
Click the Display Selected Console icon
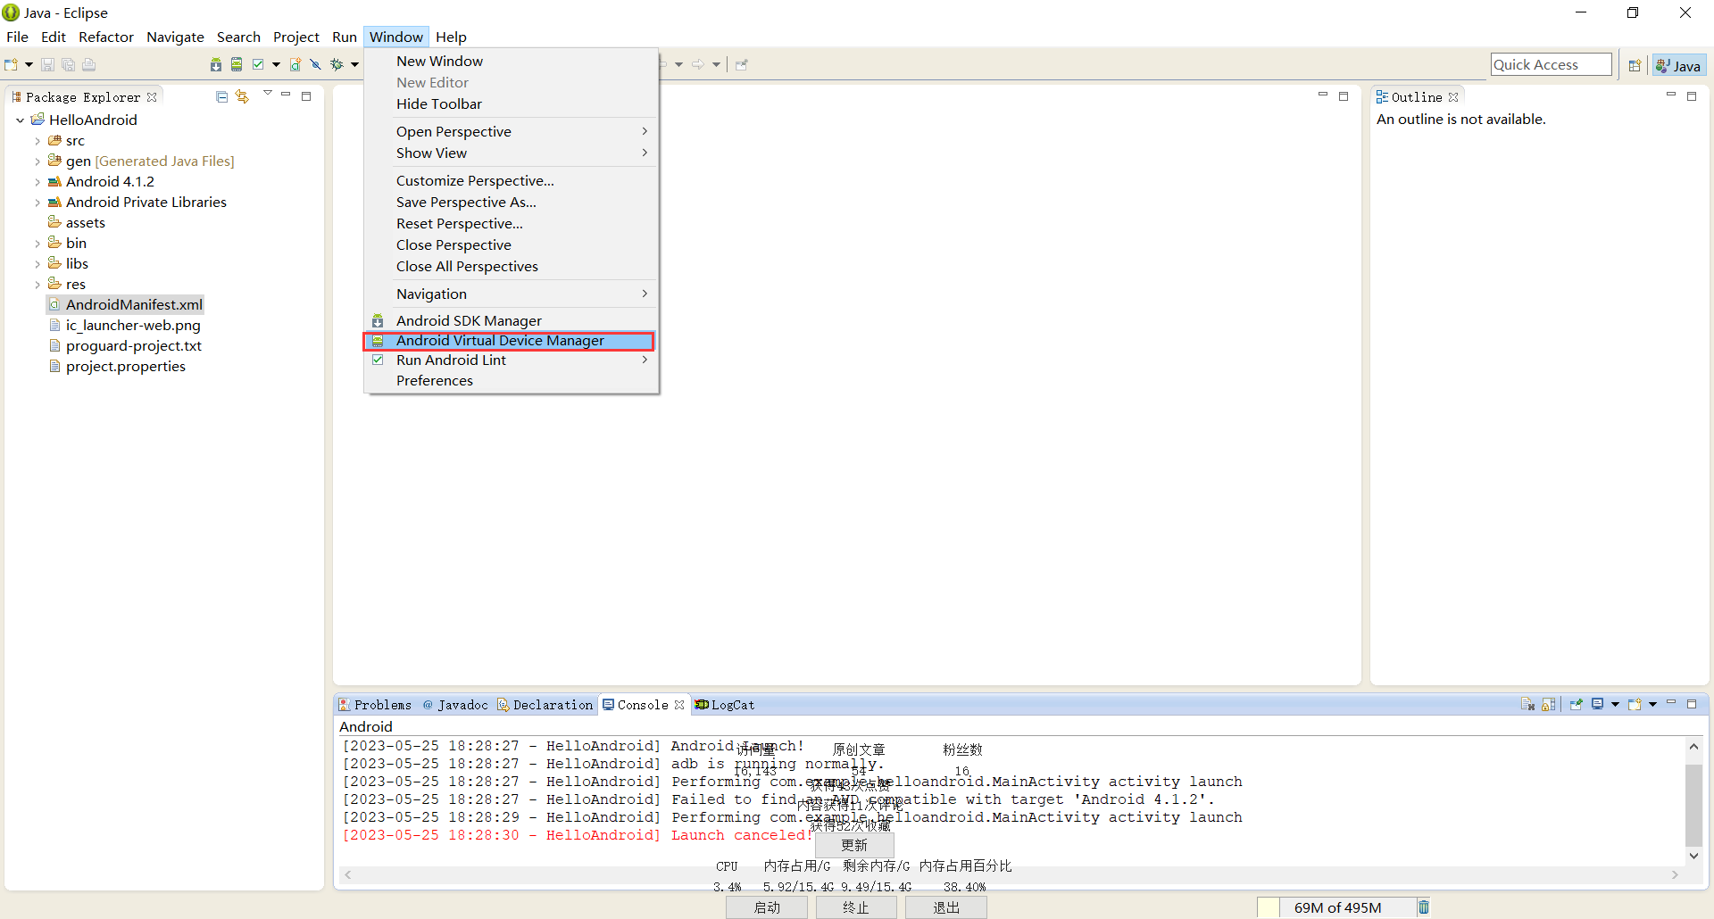[x=1598, y=704]
